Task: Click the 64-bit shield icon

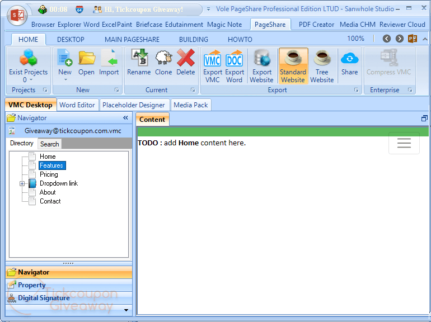Action: pos(79,10)
